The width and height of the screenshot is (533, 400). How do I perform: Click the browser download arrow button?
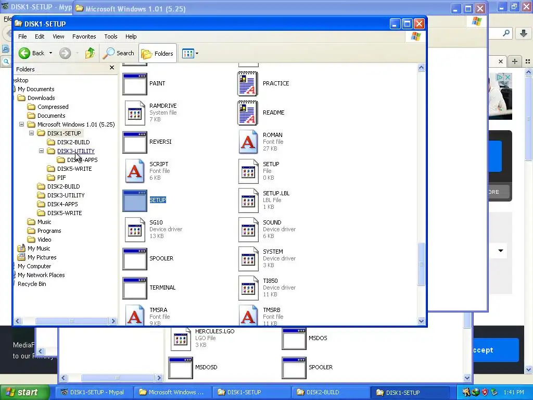tap(524, 33)
